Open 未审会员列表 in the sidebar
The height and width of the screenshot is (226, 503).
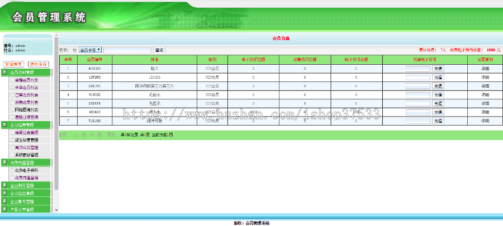click(27, 88)
